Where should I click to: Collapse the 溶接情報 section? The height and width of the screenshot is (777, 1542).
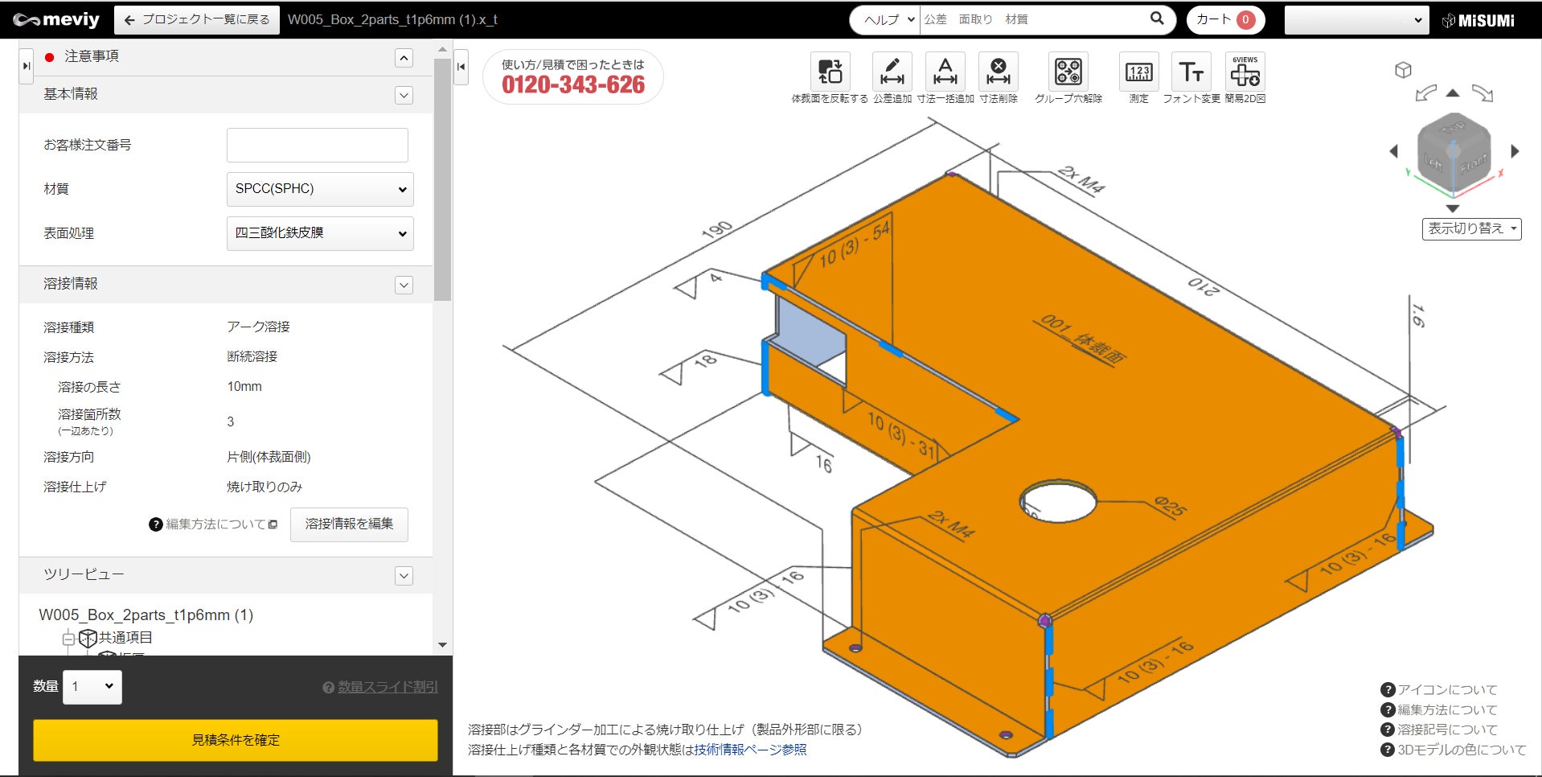[404, 286]
